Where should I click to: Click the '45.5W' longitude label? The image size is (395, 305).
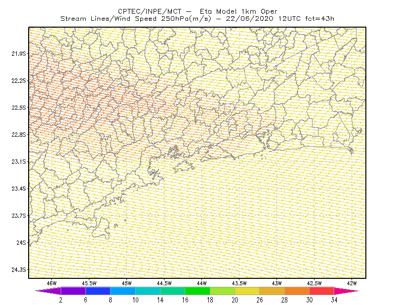click(x=89, y=283)
